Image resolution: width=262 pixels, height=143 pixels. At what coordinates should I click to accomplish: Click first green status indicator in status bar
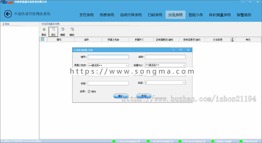point(114,141)
